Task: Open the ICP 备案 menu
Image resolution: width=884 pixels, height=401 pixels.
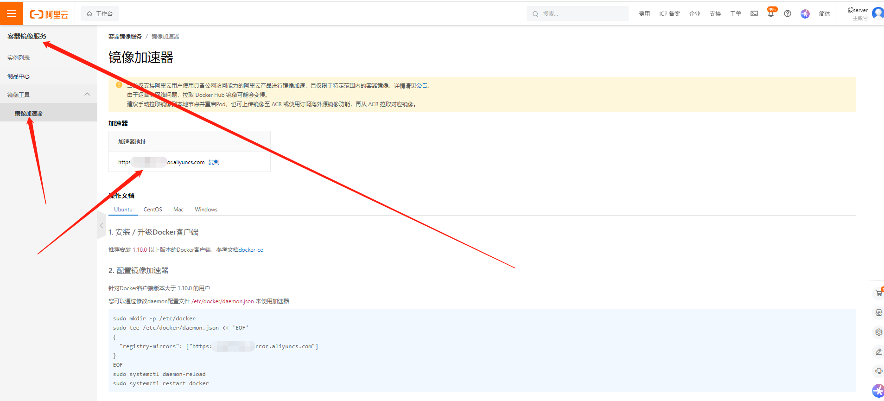Action: 669,14
